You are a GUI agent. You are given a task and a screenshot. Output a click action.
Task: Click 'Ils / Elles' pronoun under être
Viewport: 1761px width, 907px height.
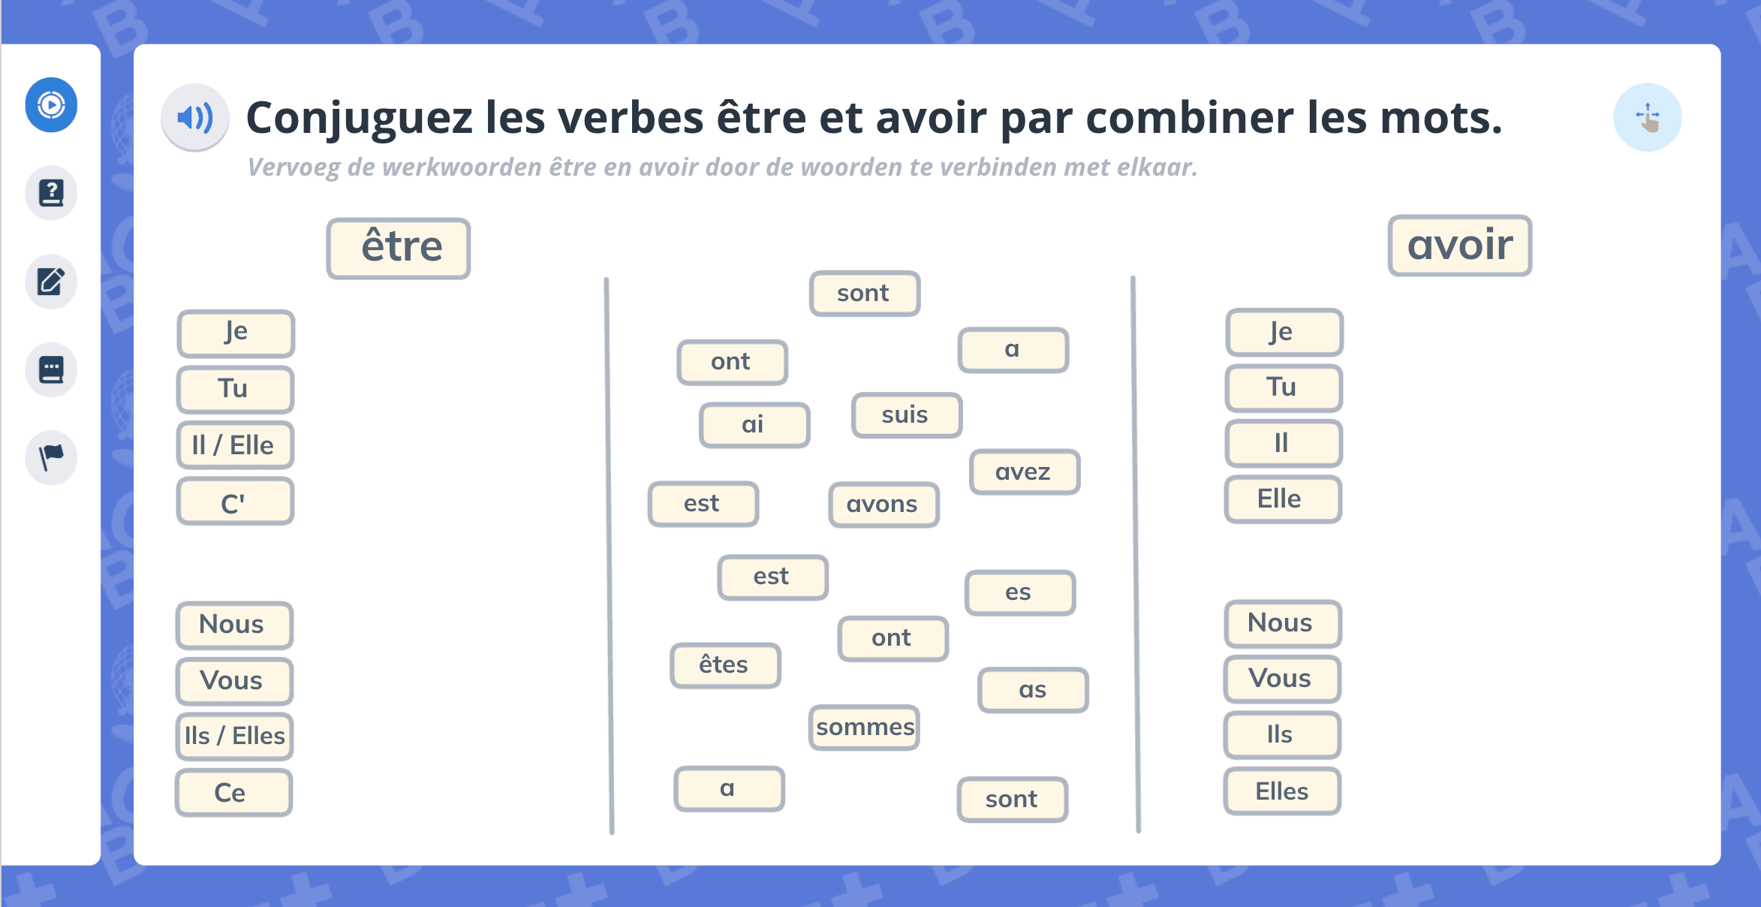[237, 734]
